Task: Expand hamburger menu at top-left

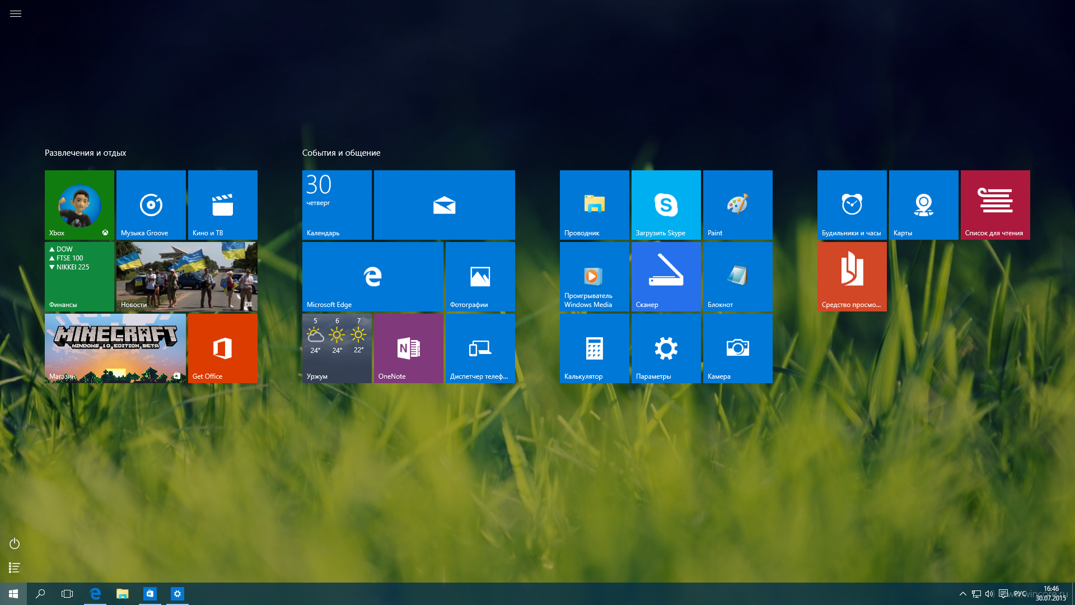Action: [x=16, y=14]
